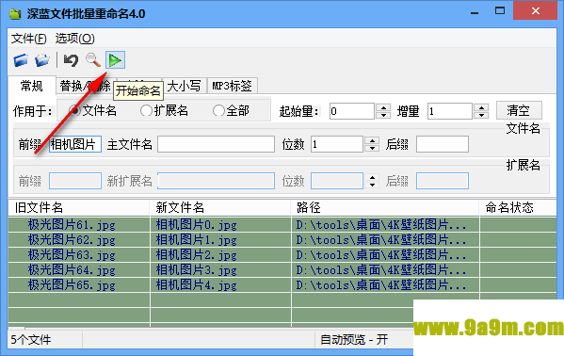Click the 路径 column header
Image resolution: width=564 pixels, height=356 pixels.
tap(385, 208)
